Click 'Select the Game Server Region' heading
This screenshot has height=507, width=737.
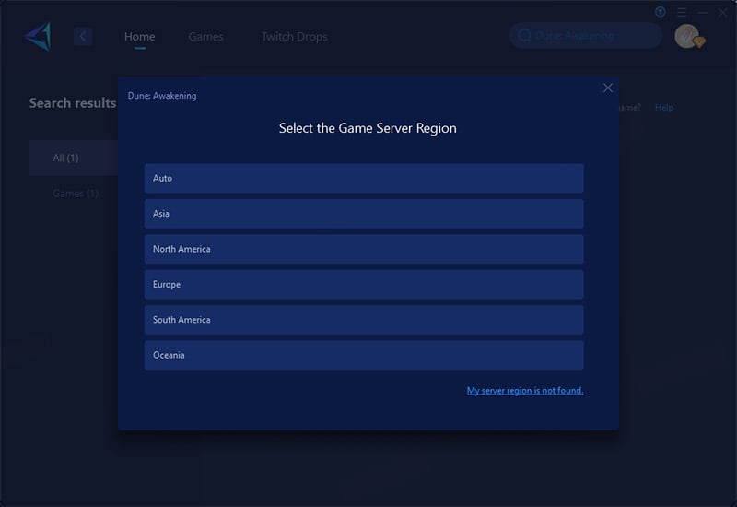(368, 128)
